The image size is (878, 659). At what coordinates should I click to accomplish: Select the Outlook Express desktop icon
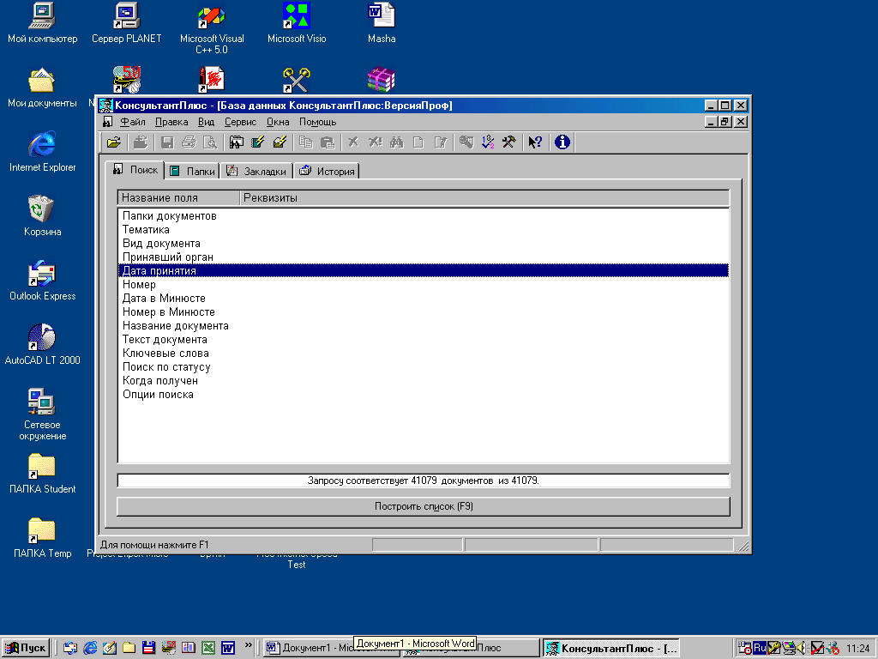click(x=42, y=281)
